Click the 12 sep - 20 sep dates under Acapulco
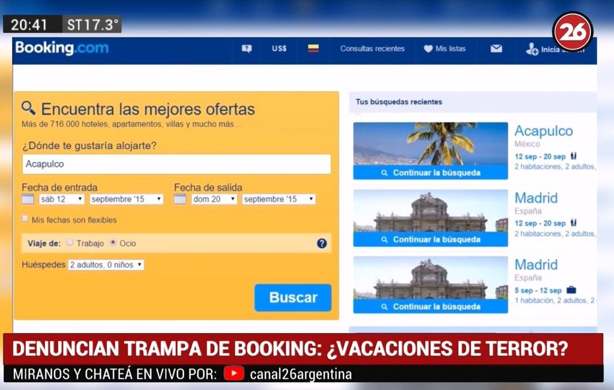Viewport: 614px width, 390px height. (540, 156)
